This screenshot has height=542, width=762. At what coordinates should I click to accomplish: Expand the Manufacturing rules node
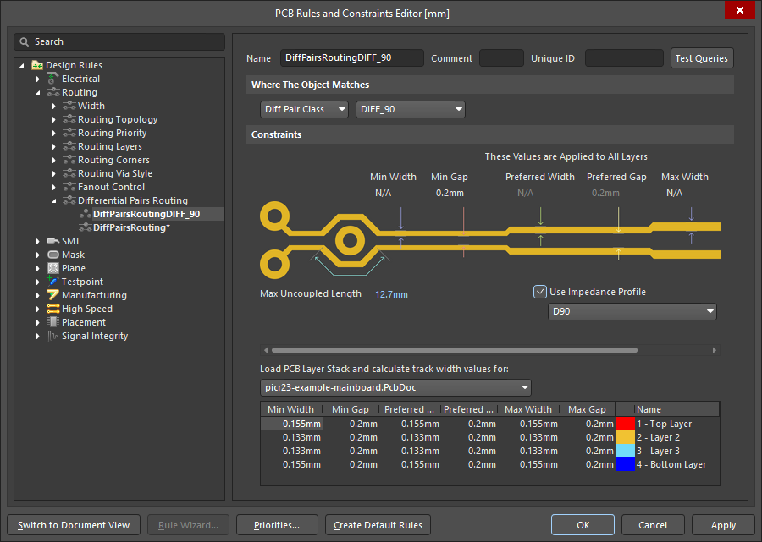(x=38, y=295)
